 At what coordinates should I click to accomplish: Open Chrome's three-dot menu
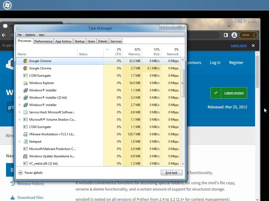point(254,35)
